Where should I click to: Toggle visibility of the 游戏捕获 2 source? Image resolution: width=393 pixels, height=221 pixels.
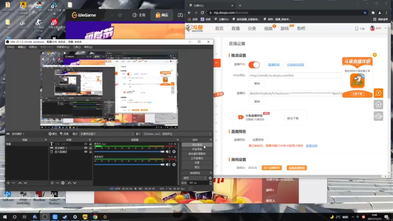(x=85, y=148)
